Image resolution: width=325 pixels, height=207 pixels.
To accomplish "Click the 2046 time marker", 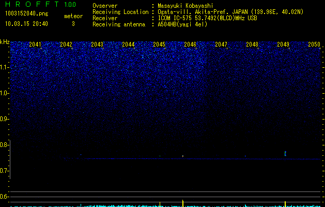I will point(190,44).
